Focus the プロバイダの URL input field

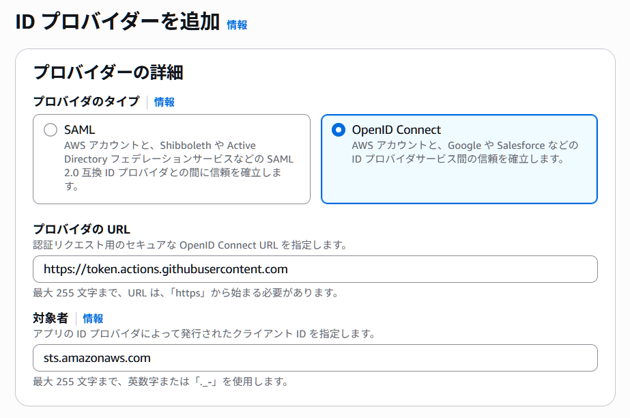tap(315, 269)
